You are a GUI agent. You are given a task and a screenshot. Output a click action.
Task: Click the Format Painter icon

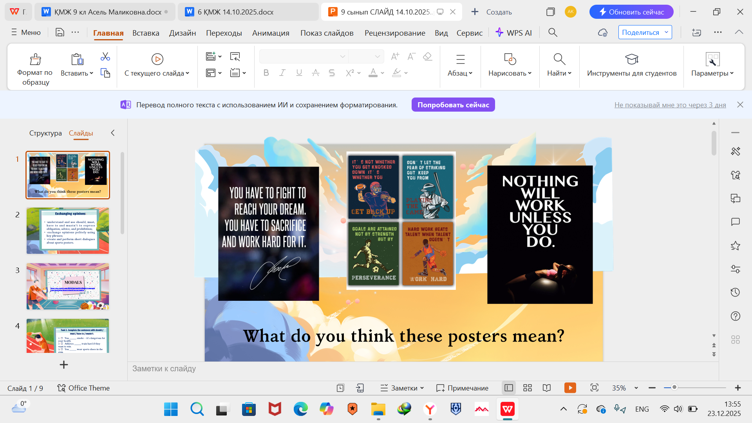pyautogui.click(x=35, y=60)
